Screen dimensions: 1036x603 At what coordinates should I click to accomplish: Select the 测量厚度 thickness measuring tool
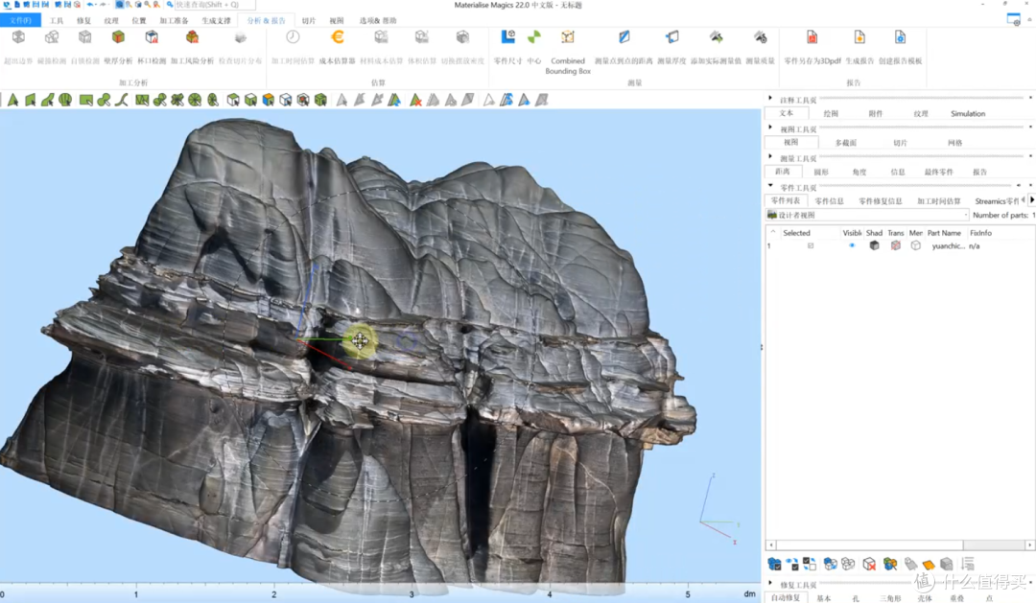click(671, 46)
